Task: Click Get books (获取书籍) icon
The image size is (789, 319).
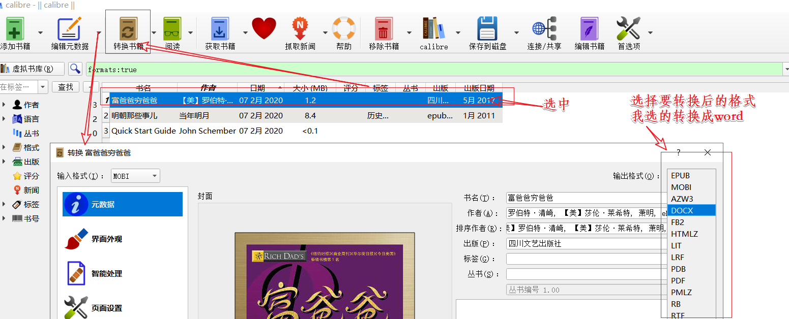Action: tap(220, 29)
